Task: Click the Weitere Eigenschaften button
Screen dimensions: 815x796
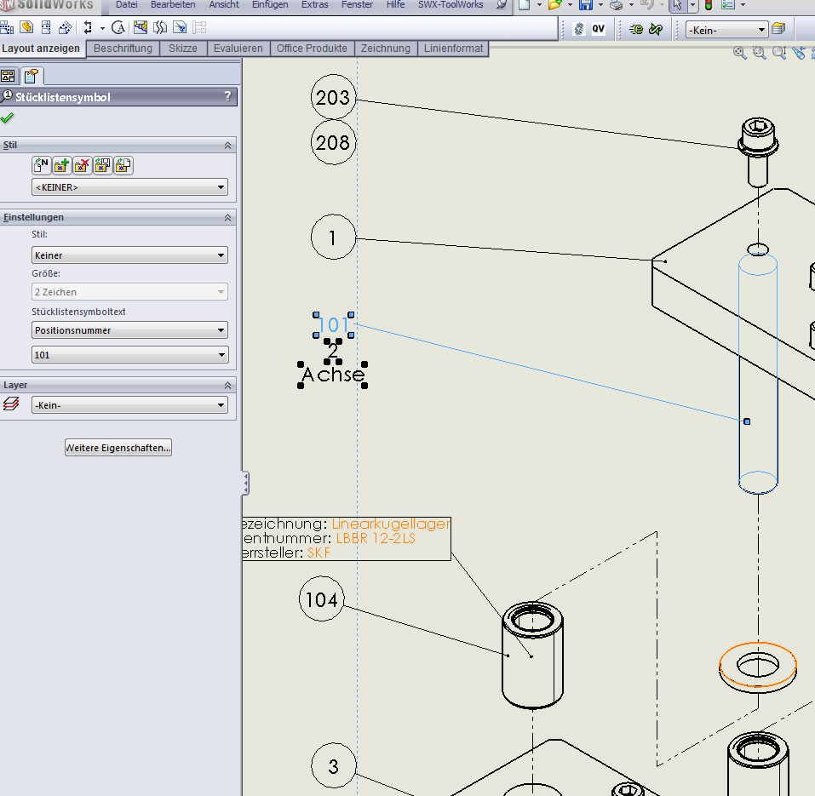Action: 118,448
